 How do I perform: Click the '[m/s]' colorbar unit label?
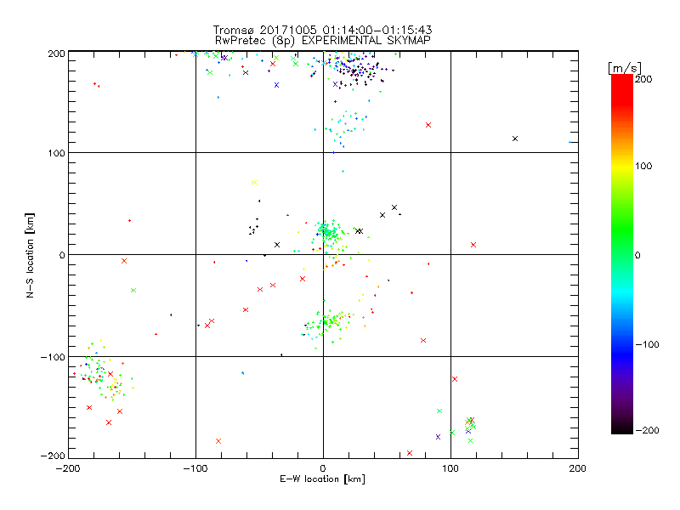(624, 68)
